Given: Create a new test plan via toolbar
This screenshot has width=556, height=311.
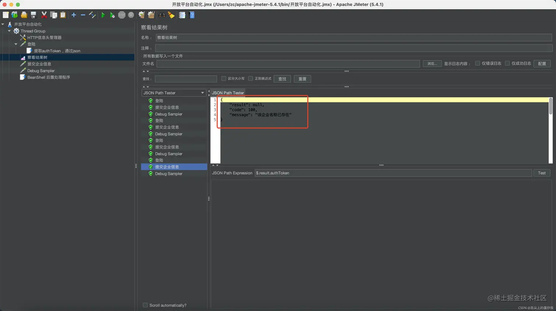Looking at the screenshot, I should 6,15.
